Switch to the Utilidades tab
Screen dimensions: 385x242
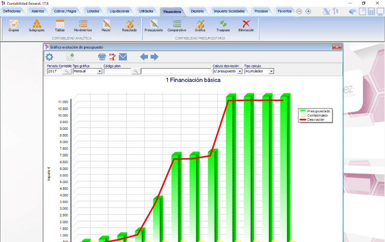point(146,11)
